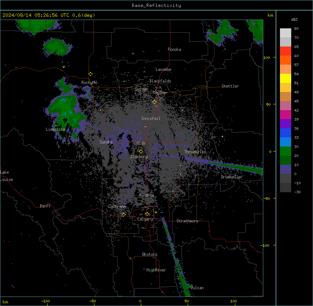Click the Limestone label

pyautogui.click(x=56, y=129)
